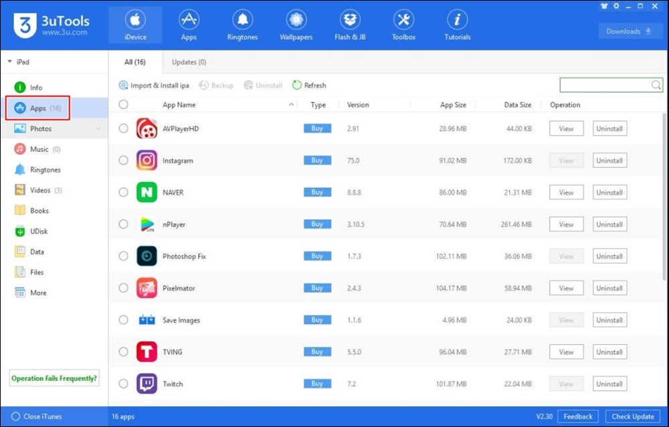Open Flash & JB section
Viewport: 669px width, 427px height.
click(x=350, y=25)
